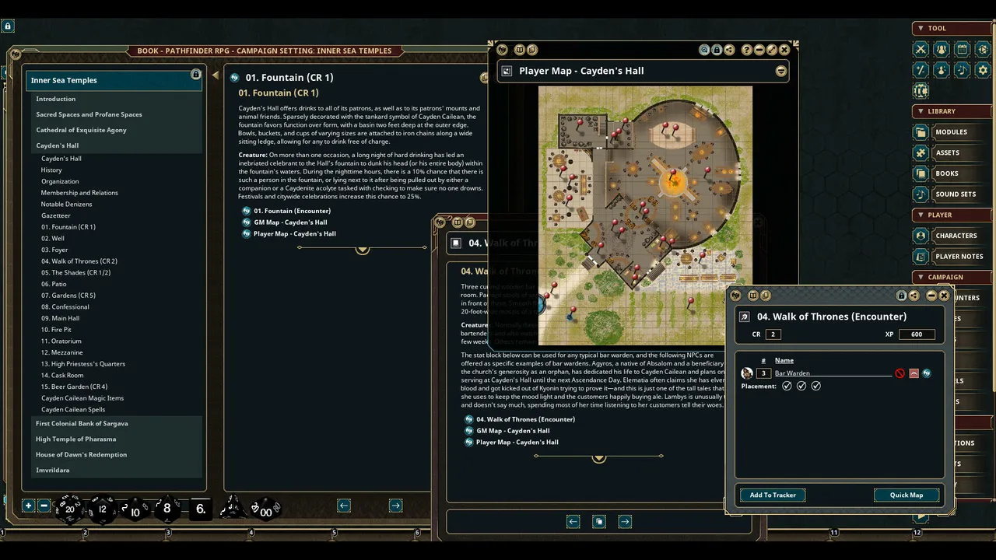This screenshot has width=996, height=560.
Task: Toggle the second Placement checkmark
Action: (x=801, y=386)
